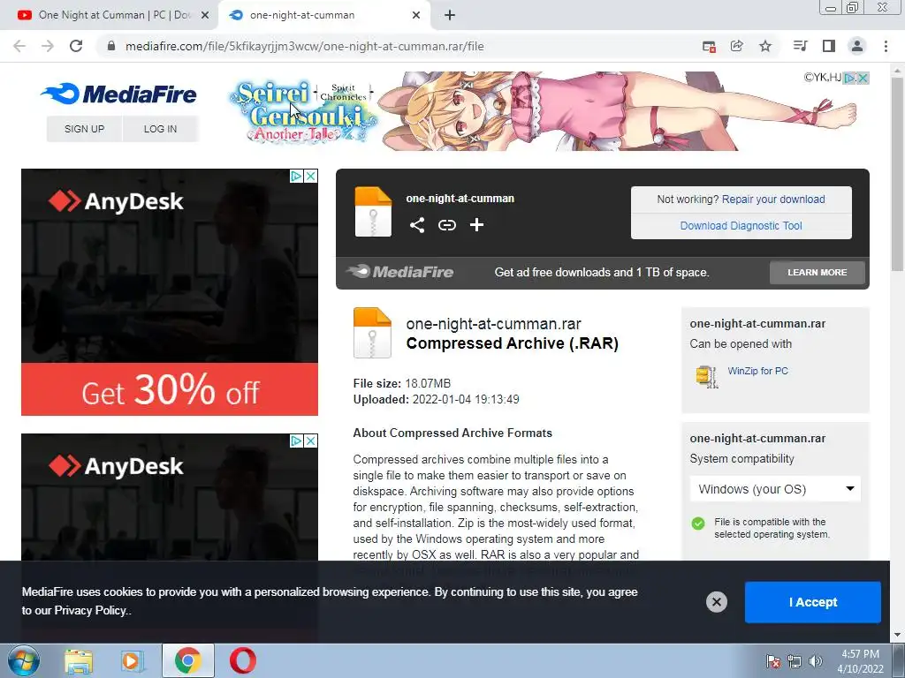905x678 pixels.
Task: Open the Chrome profile avatar
Action: click(x=857, y=46)
